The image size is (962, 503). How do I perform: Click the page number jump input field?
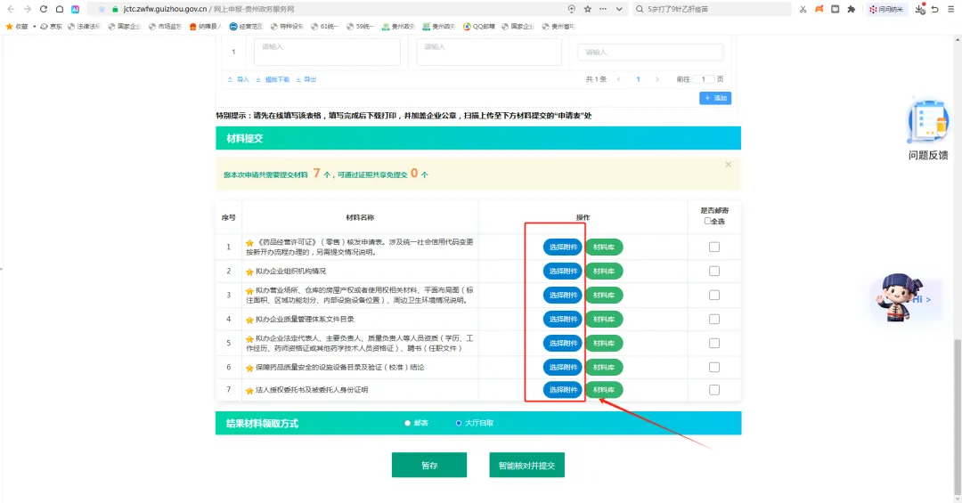coord(704,79)
